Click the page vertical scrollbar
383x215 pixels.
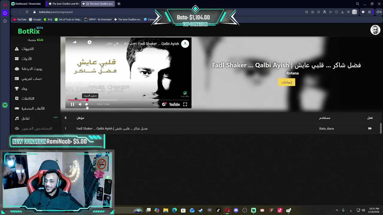pyautogui.click(x=381, y=128)
